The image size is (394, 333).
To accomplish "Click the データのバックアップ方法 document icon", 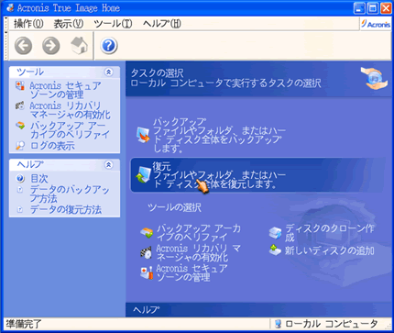I will [x=20, y=190].
